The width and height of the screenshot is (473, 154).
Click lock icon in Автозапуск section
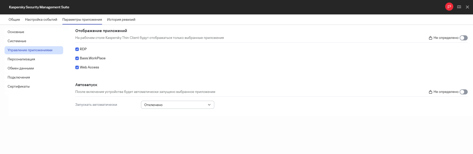(430, 92)
